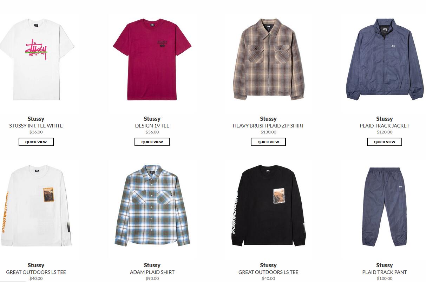View the Heavy Brush Plaid Zip Shirt photo
This screenshot has height=282, width=426.
pos(268,60)
